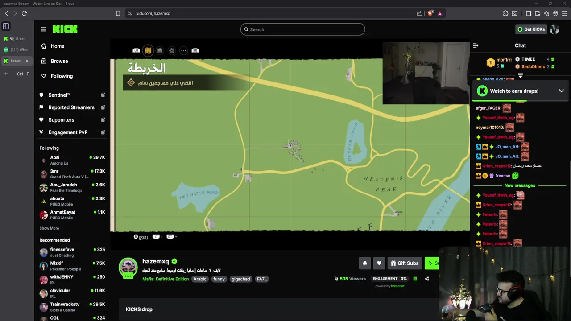Open Sentinel sidebar entry
The width and height of the screenshot is (571, 321).
click(72, 95)
